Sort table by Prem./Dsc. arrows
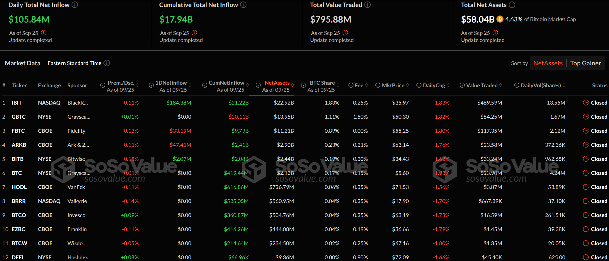Screen dimensions: 609x261 tap(137, 85)
